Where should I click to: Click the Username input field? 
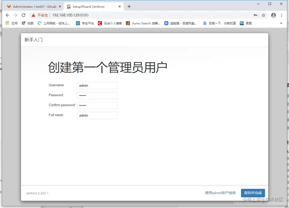[x=97, y=85]
